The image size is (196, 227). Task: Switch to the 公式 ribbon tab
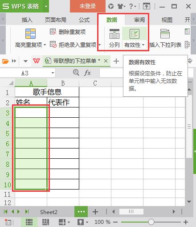point(84,20)
